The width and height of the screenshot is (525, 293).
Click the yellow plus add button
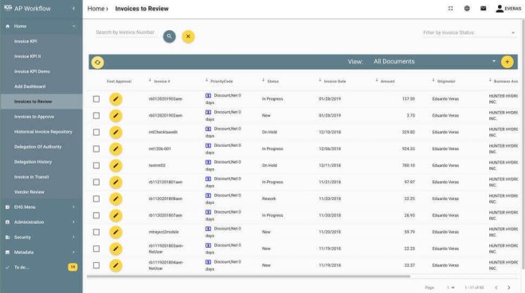pyautogui.click(x=507, y=62)
